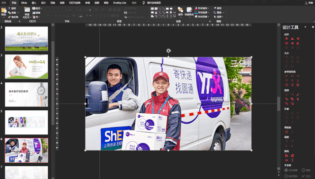Close the 设计工具 panel
This screenshot has height=179, width=315.
click(x=313, y=27)
